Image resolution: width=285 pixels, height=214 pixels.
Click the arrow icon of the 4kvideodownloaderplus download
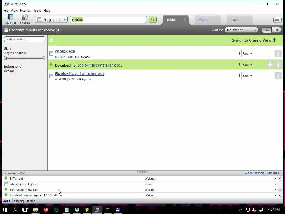pyautogui.click(x=6, y=195)
